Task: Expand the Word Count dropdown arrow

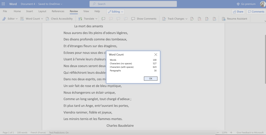Action: 42,19
